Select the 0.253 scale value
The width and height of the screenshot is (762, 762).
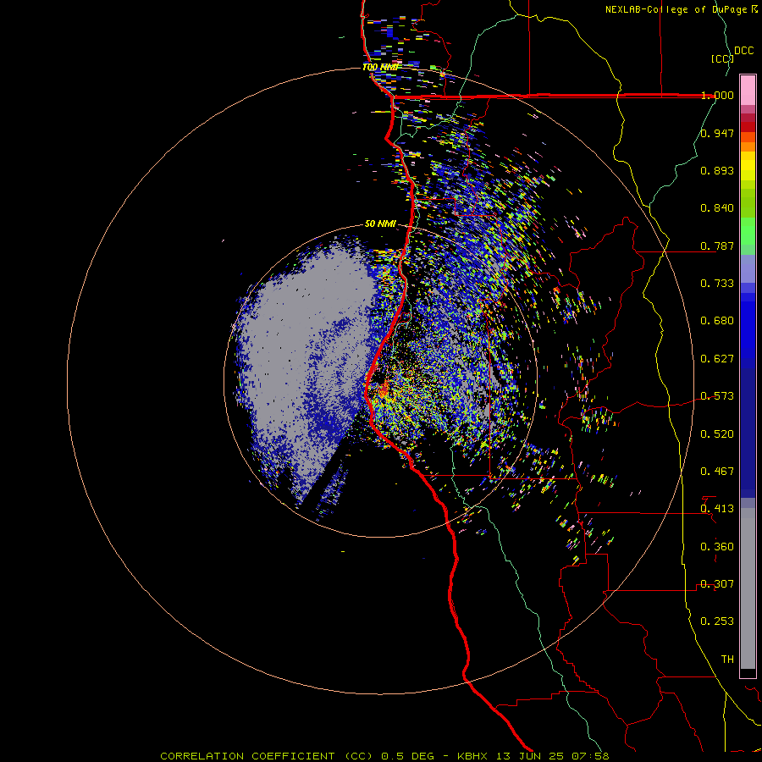[x=717, y=621]
